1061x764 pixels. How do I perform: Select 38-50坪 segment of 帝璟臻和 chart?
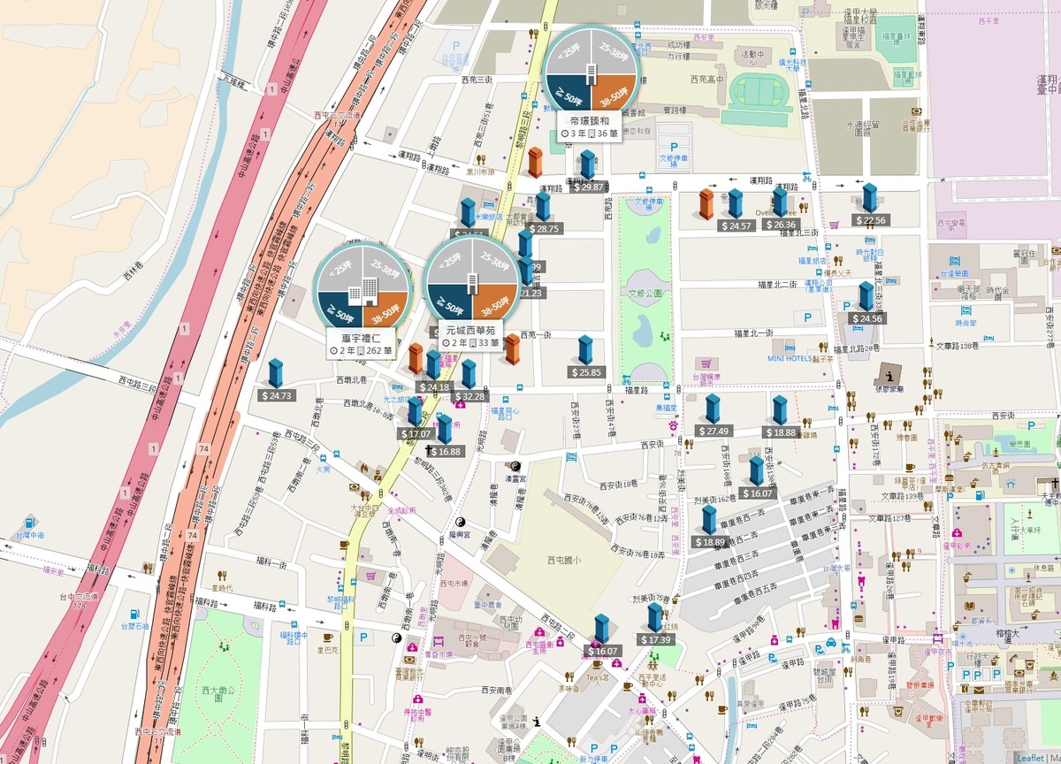pyautogui.click(x=612, y=93)
